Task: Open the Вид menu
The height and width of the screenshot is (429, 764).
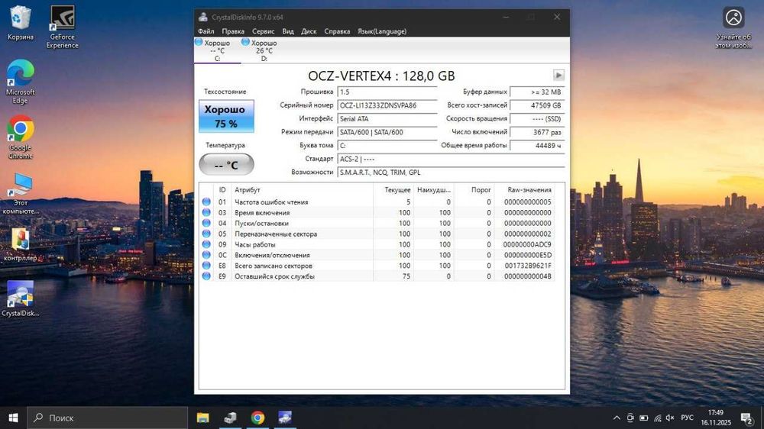Action: pos(288,31)
